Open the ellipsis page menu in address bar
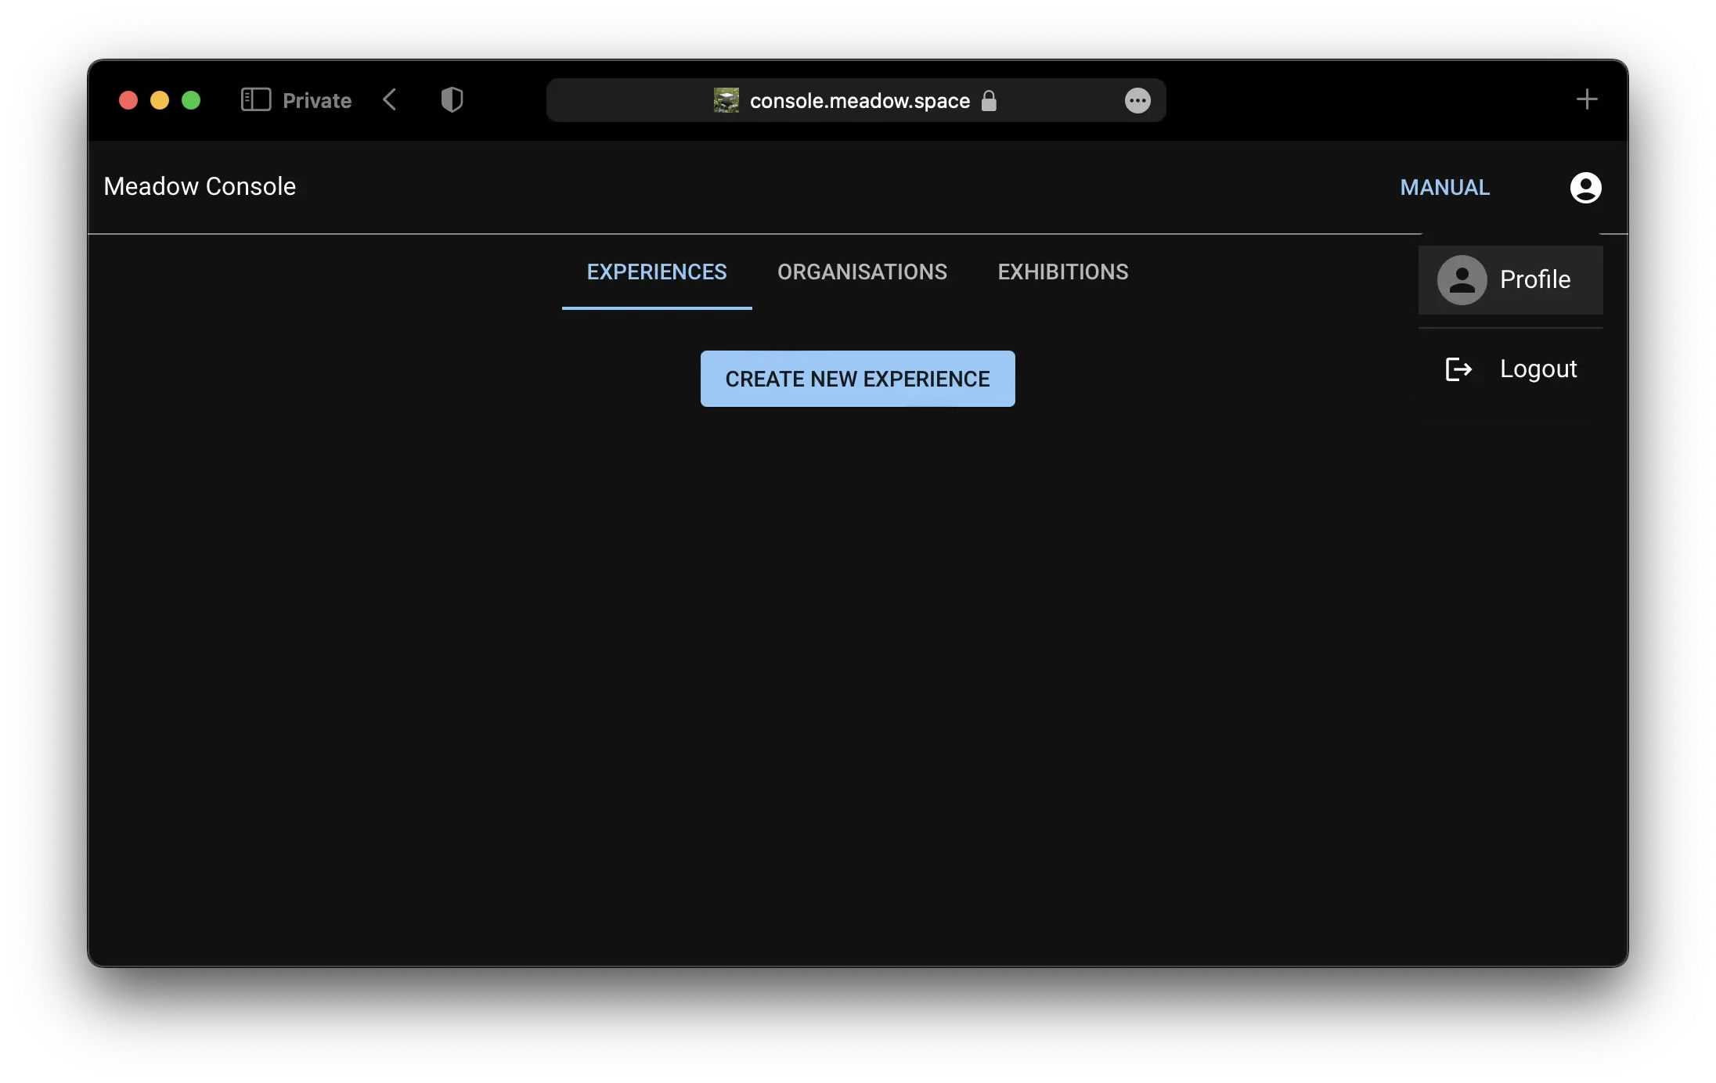This screenshot has height=1083, width=1716. click(1137, 100)
